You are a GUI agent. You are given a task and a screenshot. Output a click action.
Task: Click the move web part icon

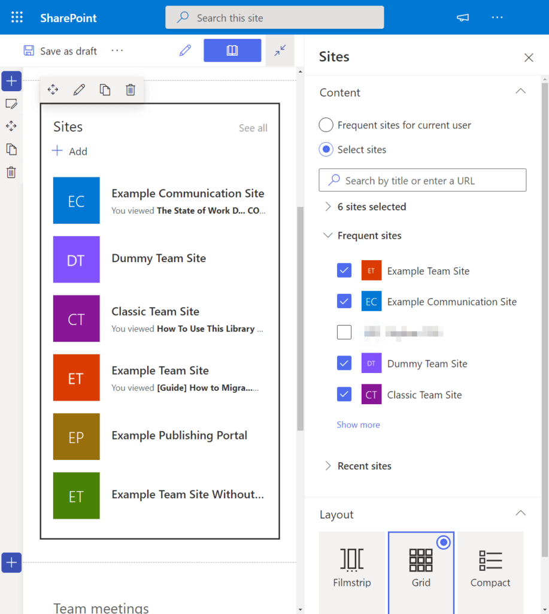click(x=53, y=90)
